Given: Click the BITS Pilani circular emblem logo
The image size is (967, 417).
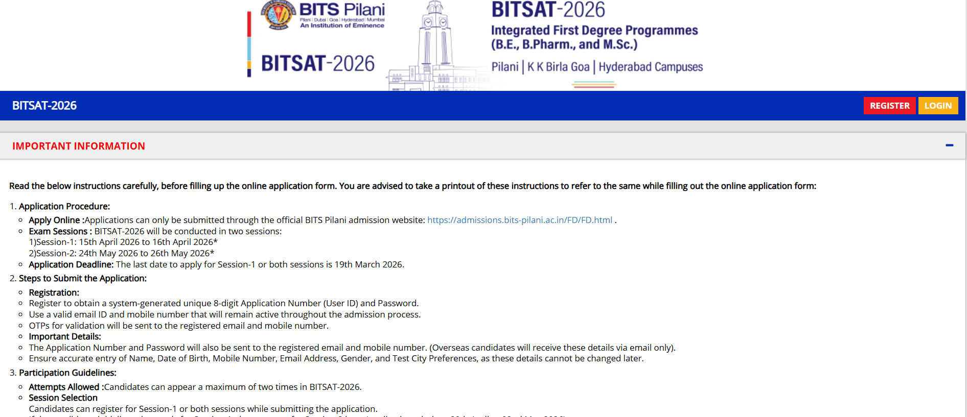Looking at the screenshot, I should pyautogui.click(x=278, y=15).
